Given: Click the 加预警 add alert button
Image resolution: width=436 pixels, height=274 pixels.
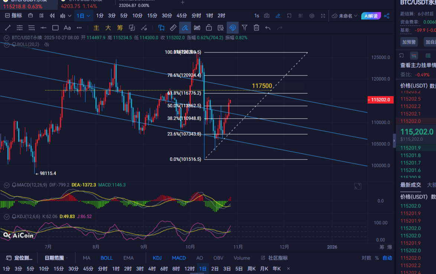Looking at the screenshot, I should pyautogui.click(x=409, y=42).
